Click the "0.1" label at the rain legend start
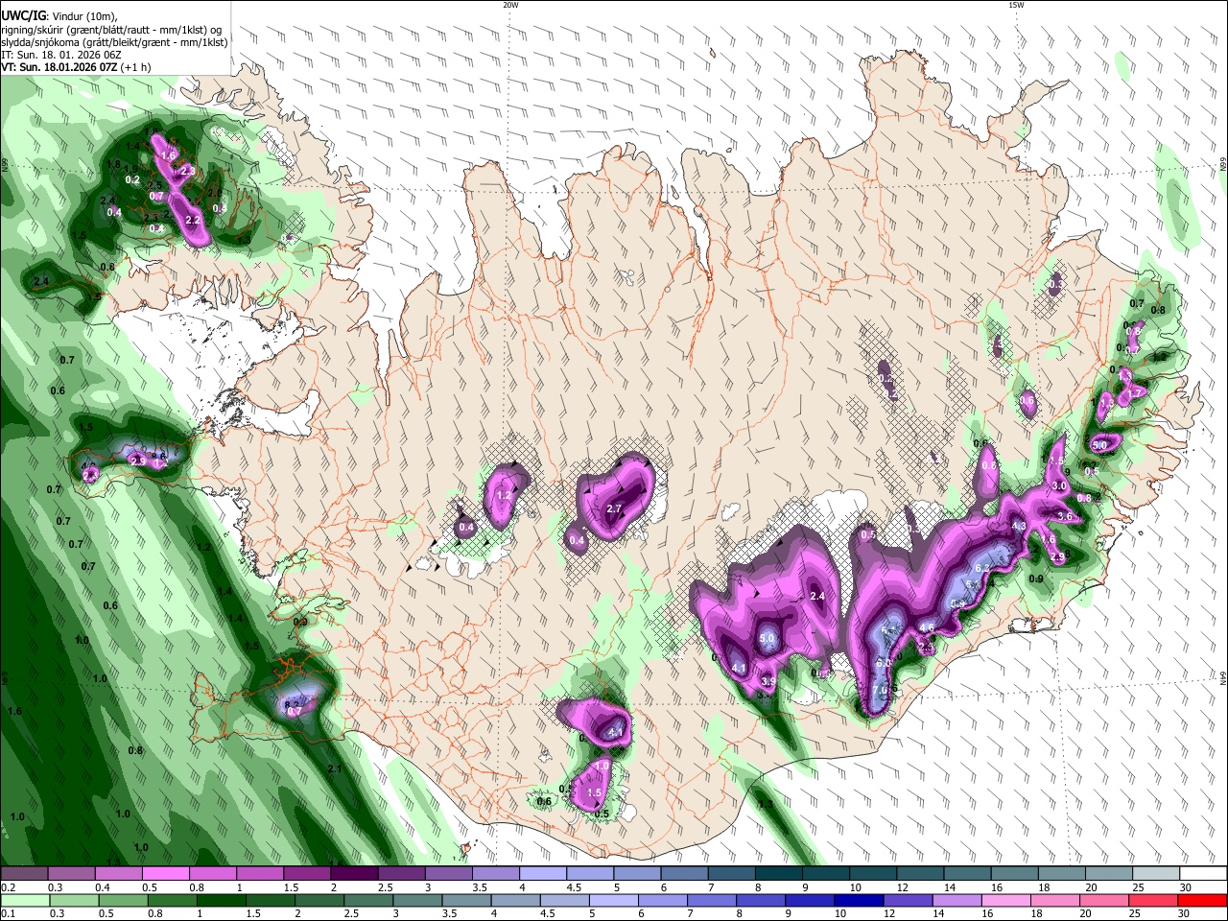Screen dimensions: 1228x921 (x=8, y=914)
